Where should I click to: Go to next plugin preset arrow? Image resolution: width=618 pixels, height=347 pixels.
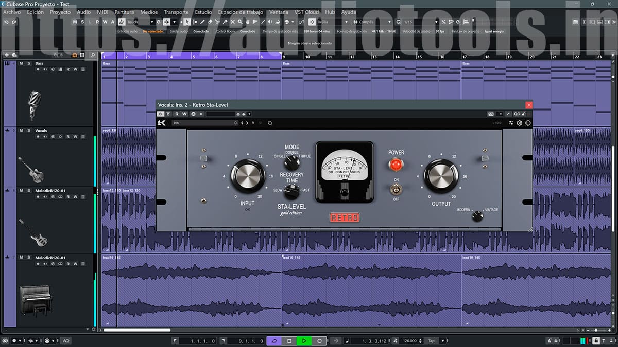tap(247, 123)
